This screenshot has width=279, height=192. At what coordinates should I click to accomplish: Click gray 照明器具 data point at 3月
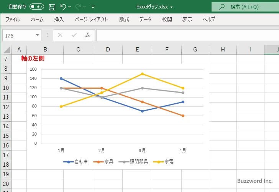click(142, 88)
